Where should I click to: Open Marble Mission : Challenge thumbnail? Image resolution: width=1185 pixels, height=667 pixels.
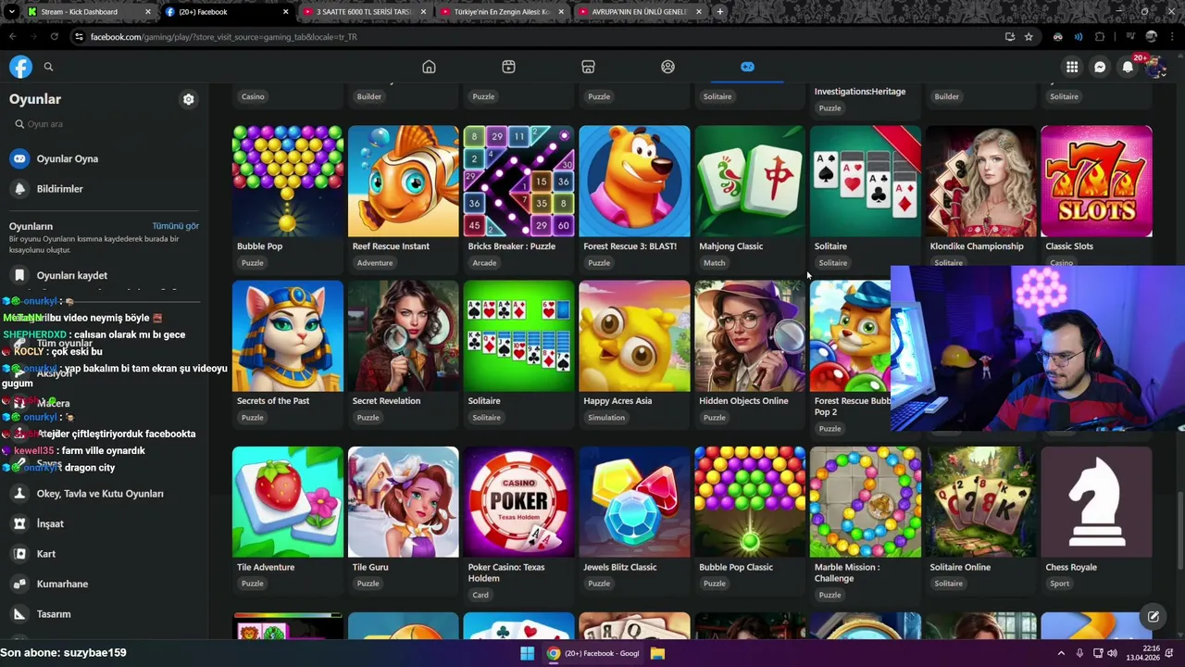point(866,502)
